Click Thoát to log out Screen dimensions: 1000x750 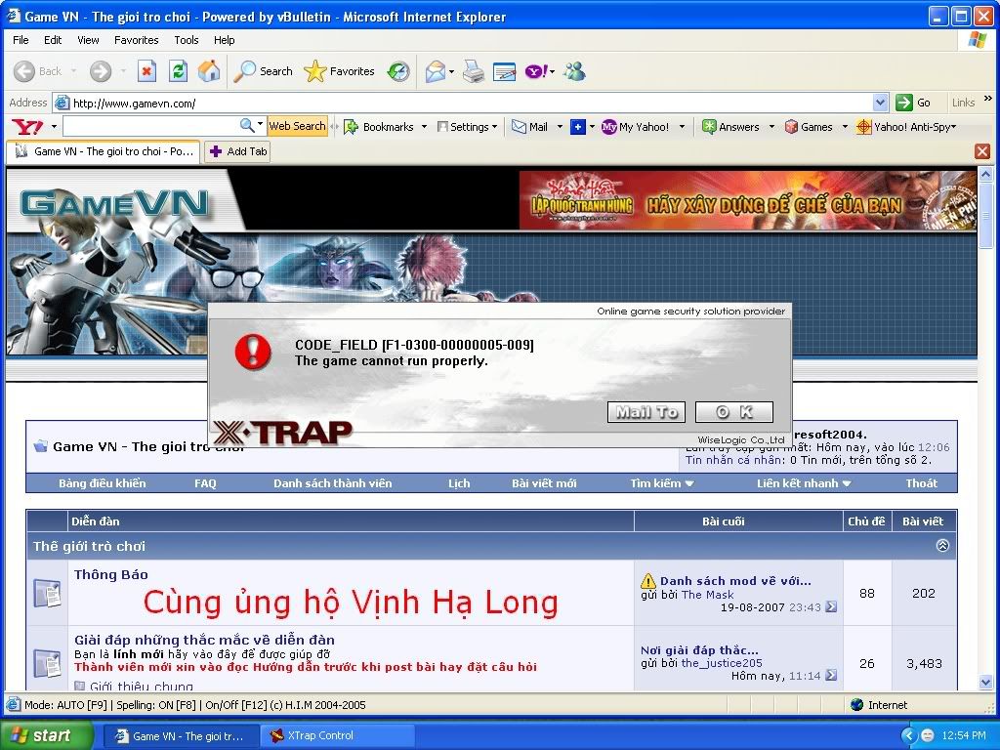click(922, 483)
